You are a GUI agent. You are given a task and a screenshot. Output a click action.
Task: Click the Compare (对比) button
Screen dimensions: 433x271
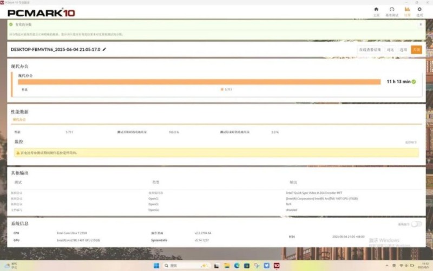390,49
